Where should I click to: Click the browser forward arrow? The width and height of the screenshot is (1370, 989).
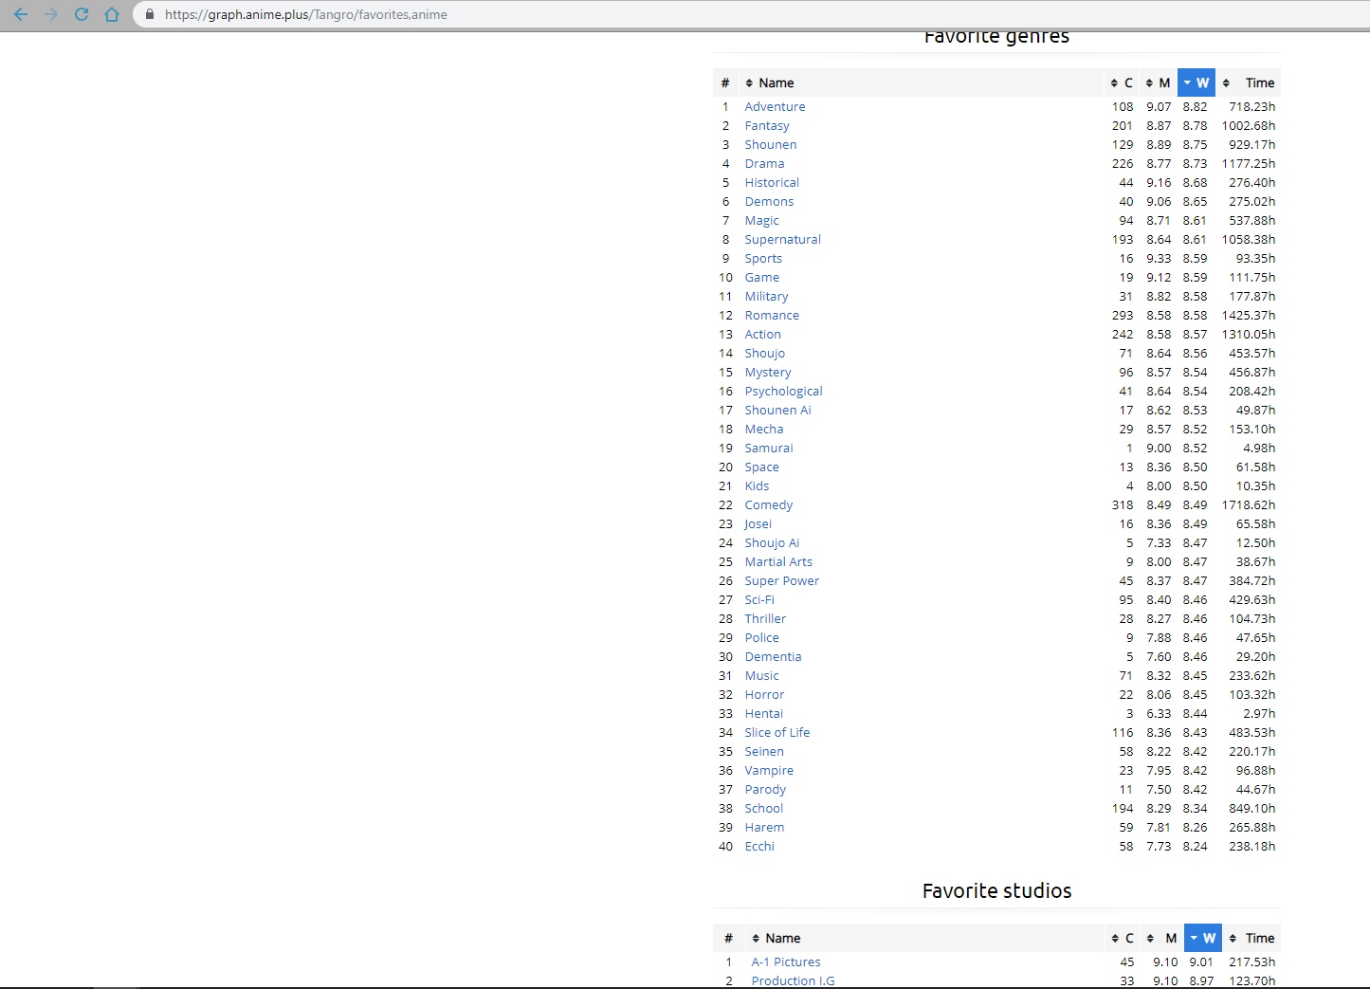click(51, 14)
